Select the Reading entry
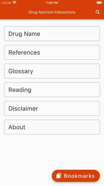104x186 pixels. 52,90
